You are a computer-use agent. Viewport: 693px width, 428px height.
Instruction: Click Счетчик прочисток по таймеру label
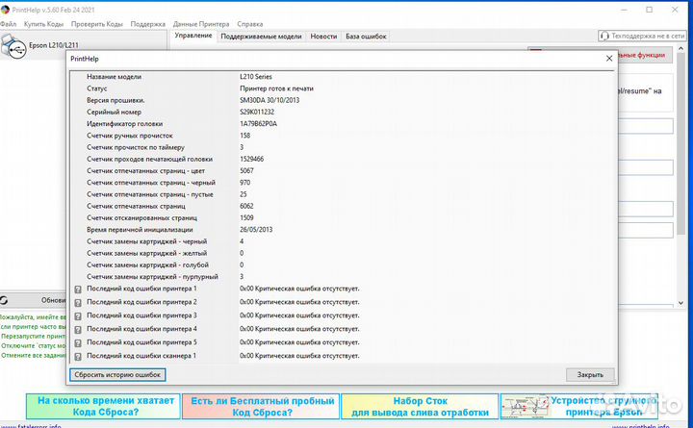136,147
